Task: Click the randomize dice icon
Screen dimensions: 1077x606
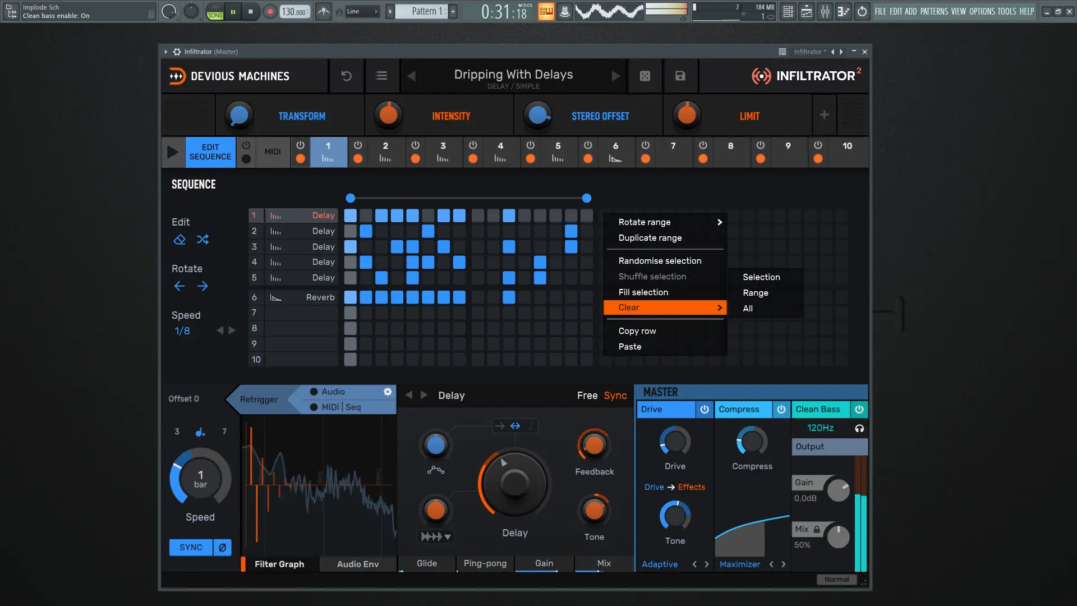Action: pyautogui.click(x=645, y=76)
